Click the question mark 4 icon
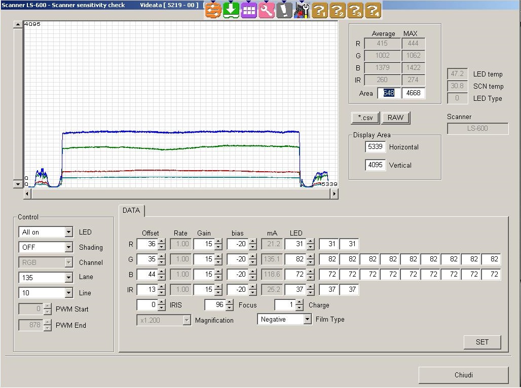Screen dimensions: 521x388 click(373, 10)
